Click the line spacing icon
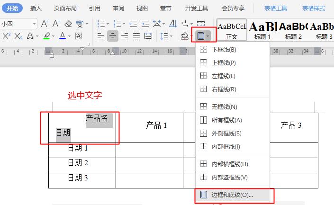This screenshot has height=205, width=334. coord(164,36)
